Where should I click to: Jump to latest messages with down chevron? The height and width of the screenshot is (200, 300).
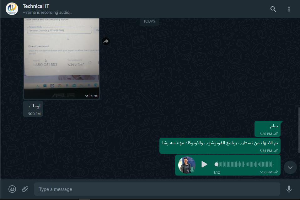pyautogui.click(x=290, y=167)
